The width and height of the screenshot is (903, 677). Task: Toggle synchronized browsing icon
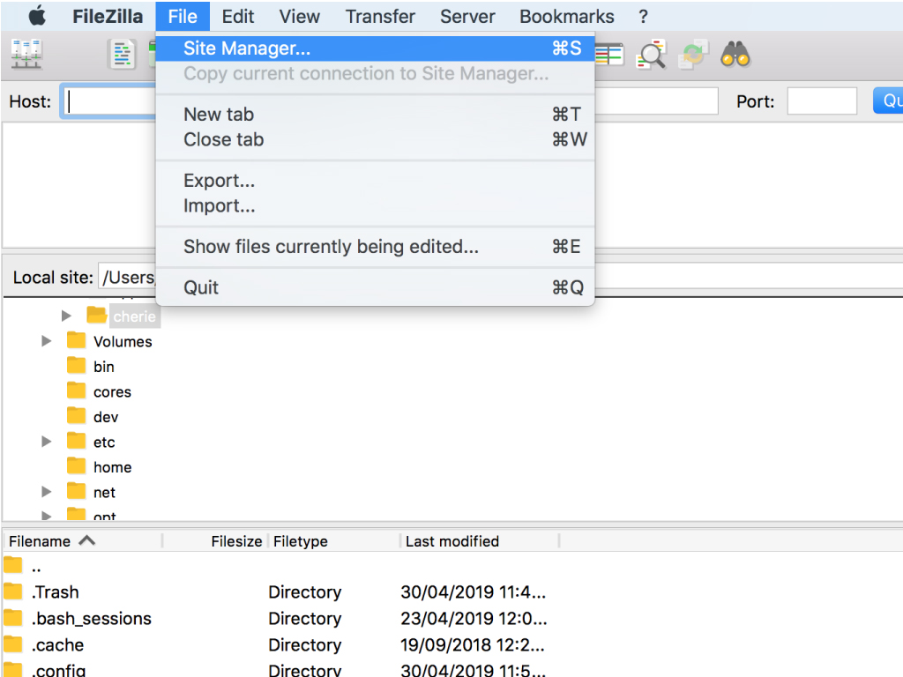(693, 55)
